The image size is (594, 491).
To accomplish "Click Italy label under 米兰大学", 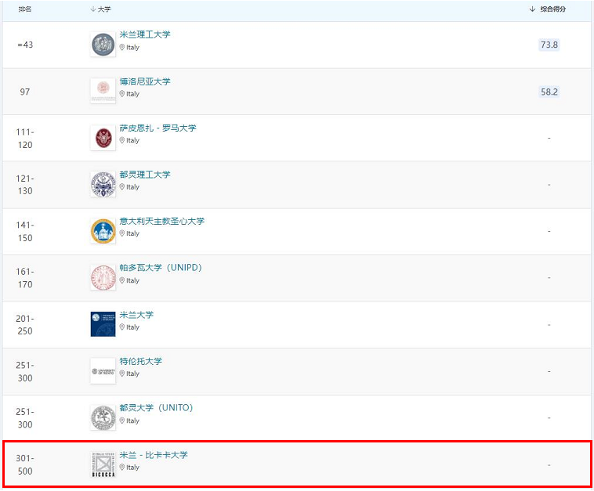I will click(x=132, y=327).
